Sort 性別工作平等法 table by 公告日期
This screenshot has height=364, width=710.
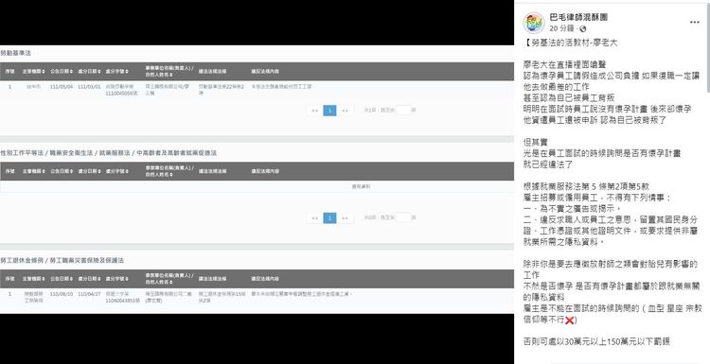coord(62,171)
